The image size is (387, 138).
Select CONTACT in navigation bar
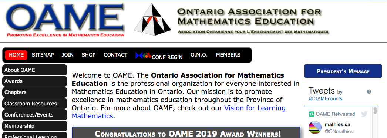(115, 55)
